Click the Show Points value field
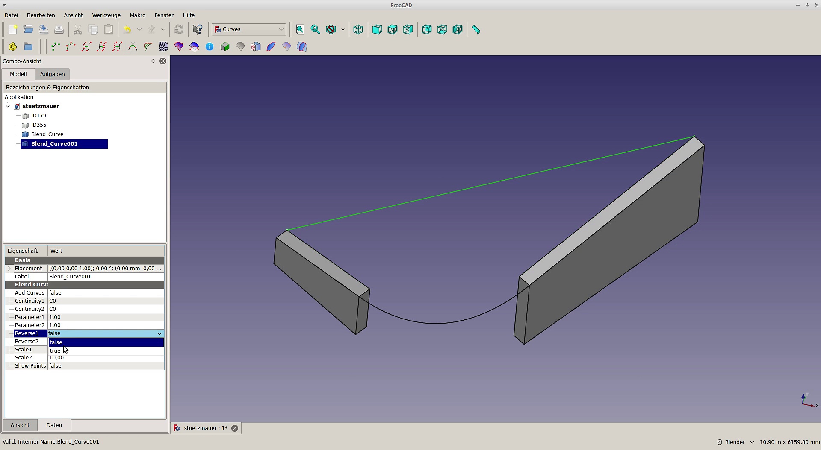This screenshot has height=450, width=821. click(x=106, y=366)
